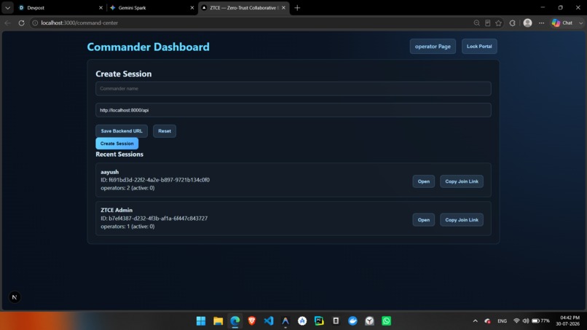
Task: Click the Create Session button
Action: (x=117, y=144)
